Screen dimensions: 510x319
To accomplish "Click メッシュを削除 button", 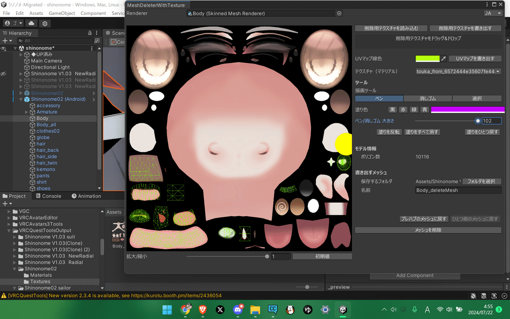I will (428, 230).
